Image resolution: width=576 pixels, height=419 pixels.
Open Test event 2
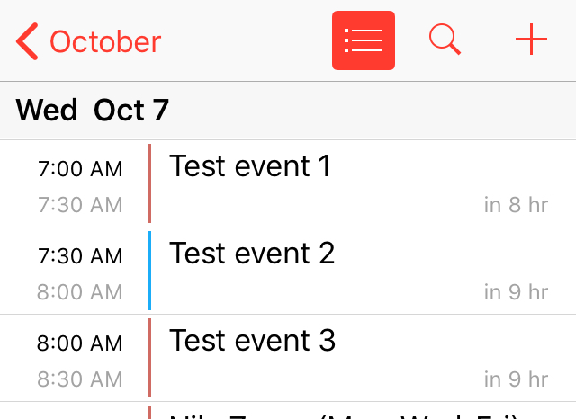coord(252,254)
